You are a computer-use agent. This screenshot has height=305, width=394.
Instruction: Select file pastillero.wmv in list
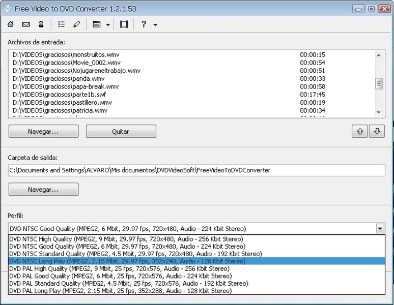click(62, 103)
